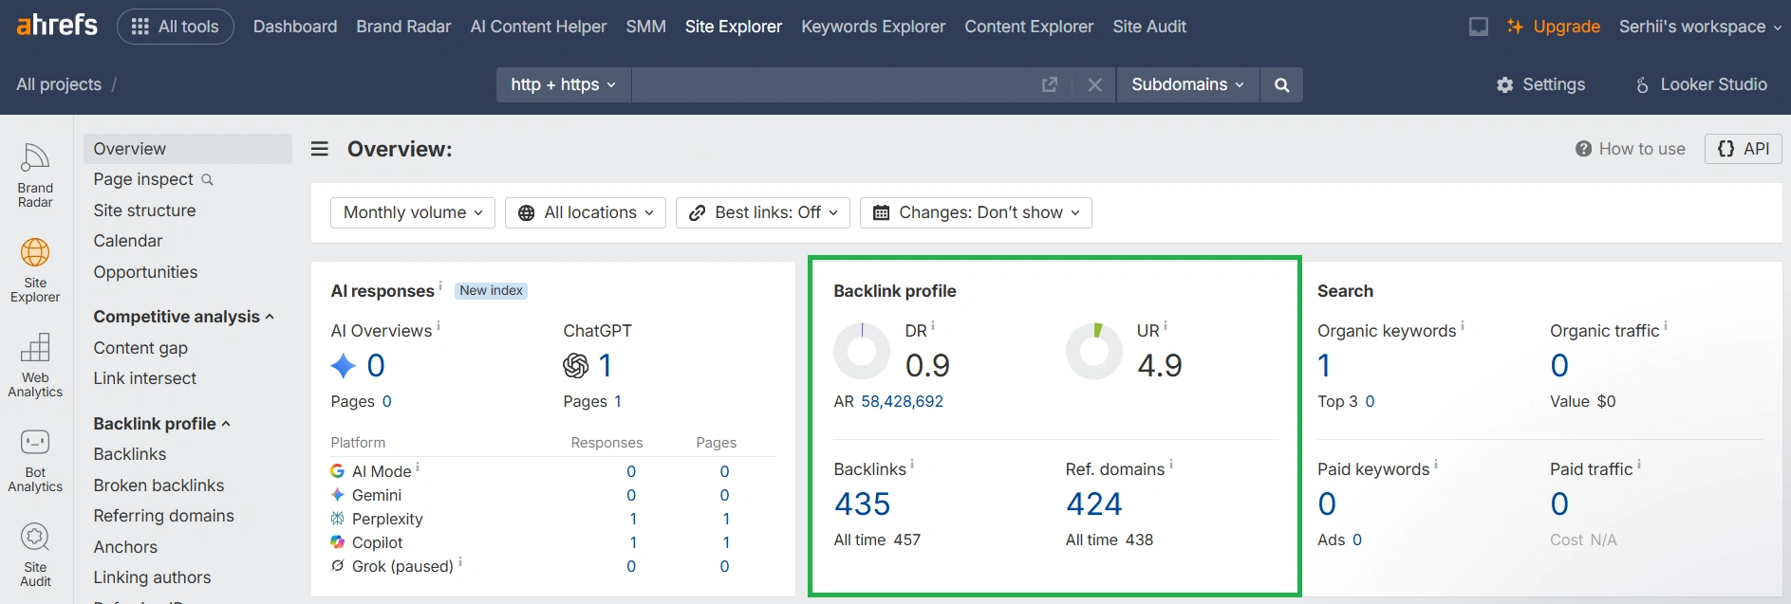
Task: Open AI Content Helper
Action: 538,27
